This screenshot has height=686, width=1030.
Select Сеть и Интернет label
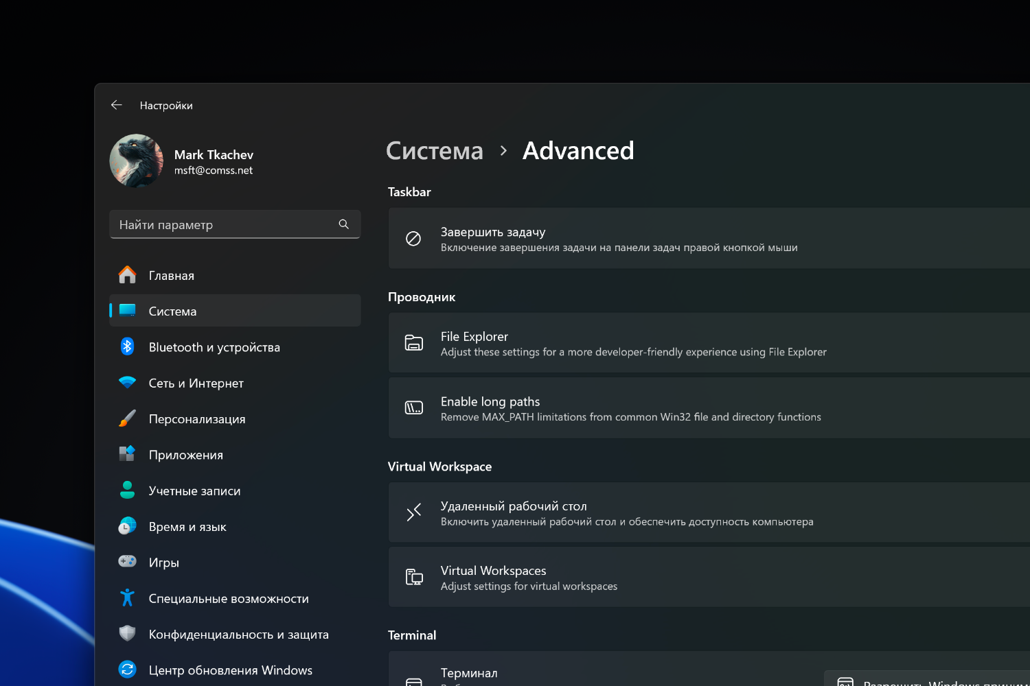pos(196,383)
